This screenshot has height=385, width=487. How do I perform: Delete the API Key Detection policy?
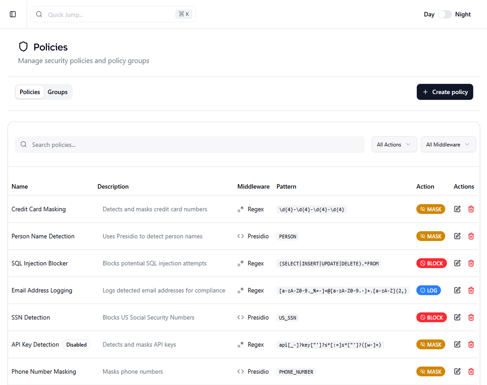(471, 344)
